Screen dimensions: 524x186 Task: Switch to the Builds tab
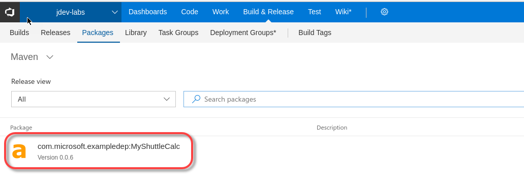[19, 33]
